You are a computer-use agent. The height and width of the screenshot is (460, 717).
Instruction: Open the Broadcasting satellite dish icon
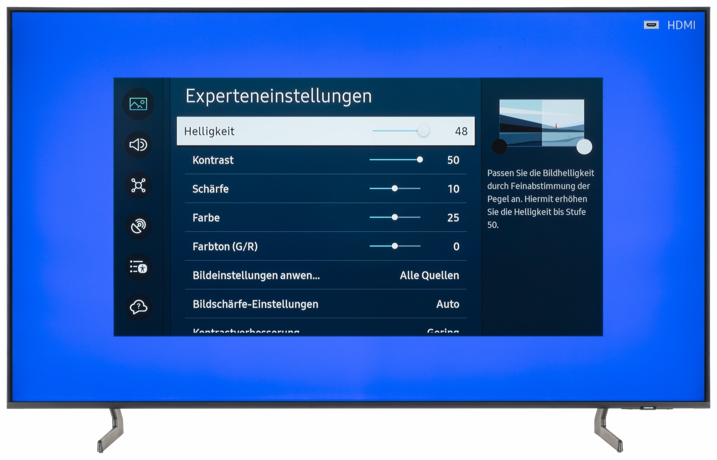pos(138,226)
